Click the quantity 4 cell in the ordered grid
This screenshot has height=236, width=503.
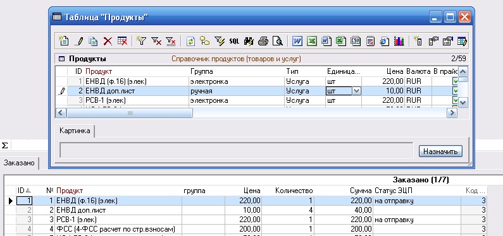pos(288,210)
